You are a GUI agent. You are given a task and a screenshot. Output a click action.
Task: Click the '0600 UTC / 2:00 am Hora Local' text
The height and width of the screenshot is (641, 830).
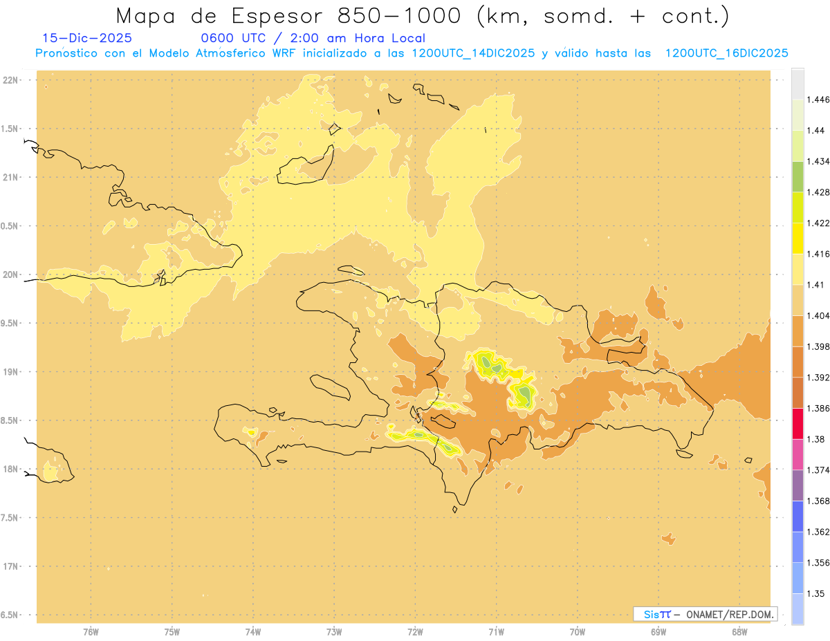click(313, 38)
